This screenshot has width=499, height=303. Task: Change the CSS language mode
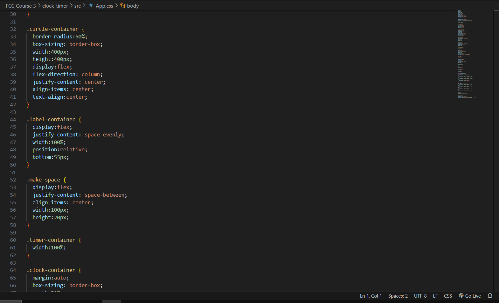click(x=448, y=296)
